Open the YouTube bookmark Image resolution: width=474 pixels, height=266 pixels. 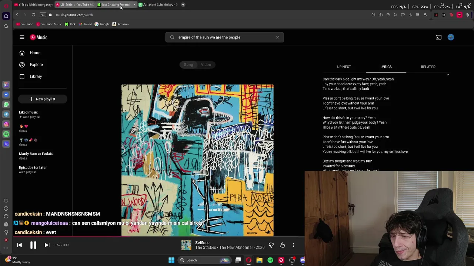25,24
